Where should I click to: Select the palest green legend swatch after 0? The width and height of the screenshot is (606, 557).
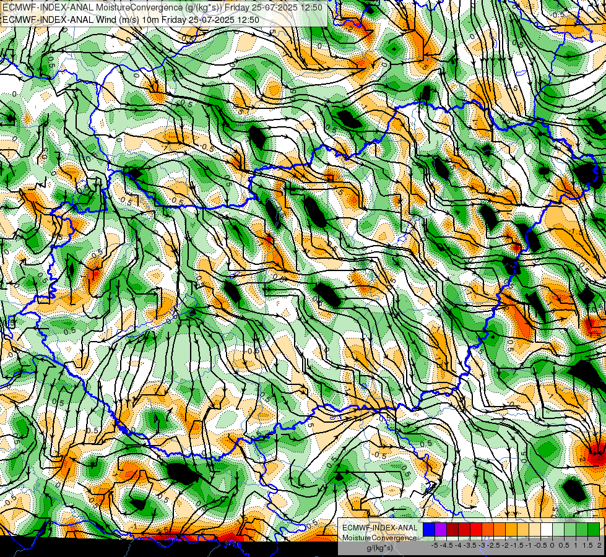pos(558,530)
